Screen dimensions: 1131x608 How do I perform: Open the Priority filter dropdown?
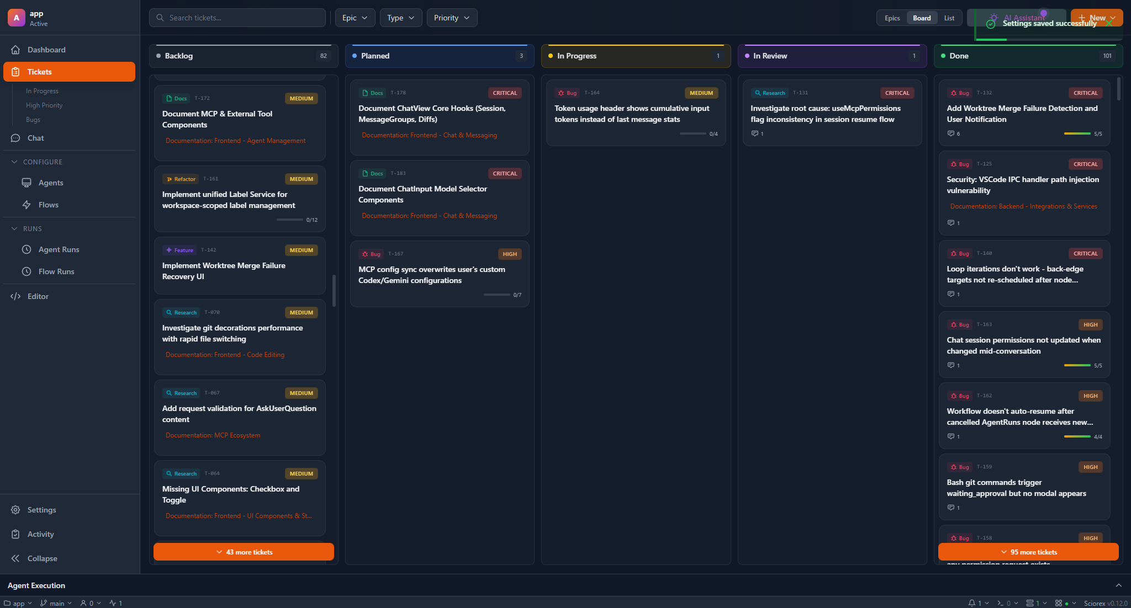tap(452, 17)
